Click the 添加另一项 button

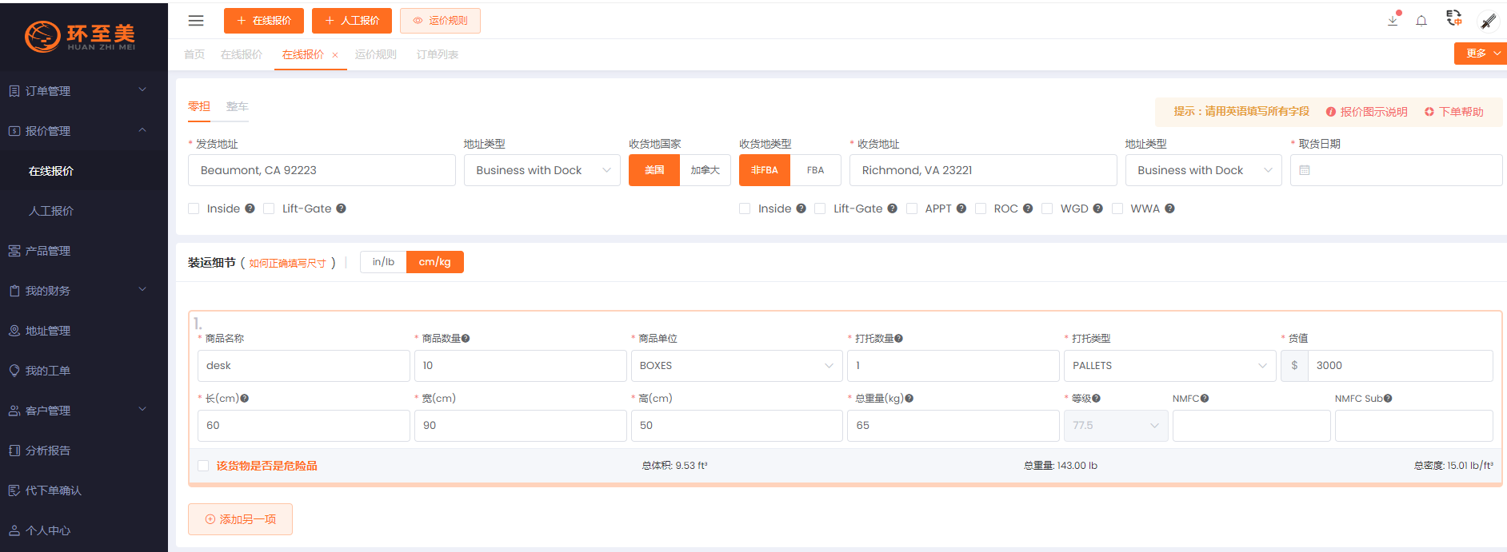click(x=240, y=519)
